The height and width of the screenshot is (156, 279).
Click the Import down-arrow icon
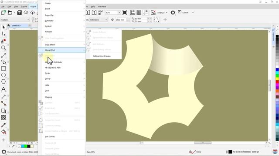pyautogui.click(x=88, y=13)
